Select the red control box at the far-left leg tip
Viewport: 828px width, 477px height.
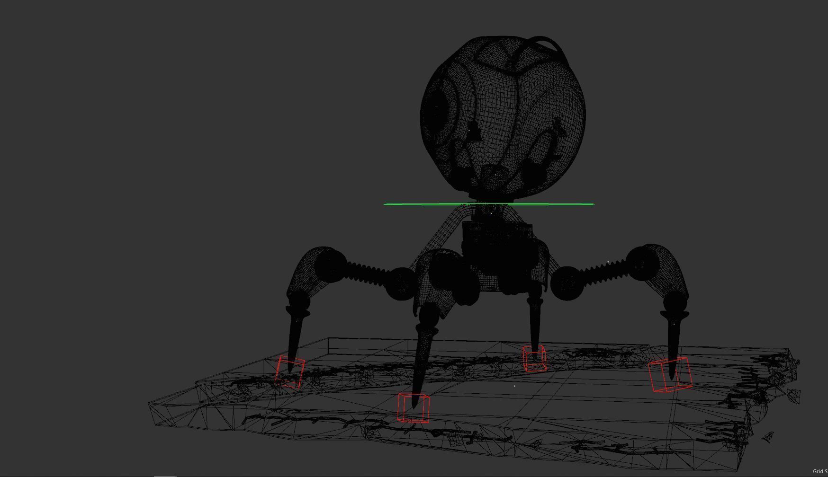pyautogui.click(x=290, y=372)
